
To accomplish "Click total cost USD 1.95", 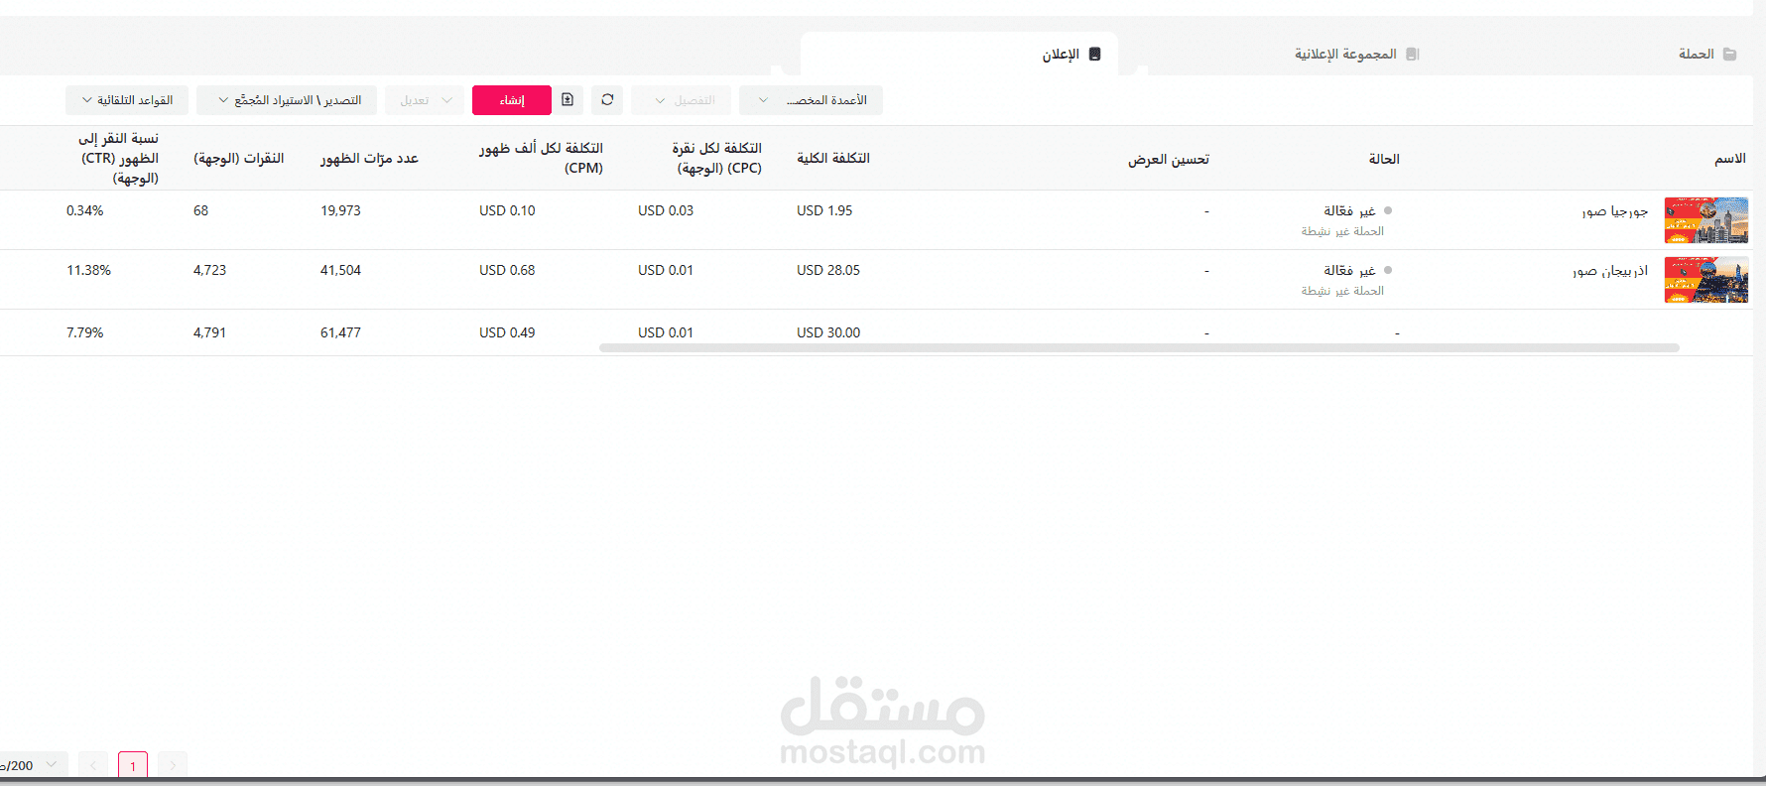I will (824, 210).
